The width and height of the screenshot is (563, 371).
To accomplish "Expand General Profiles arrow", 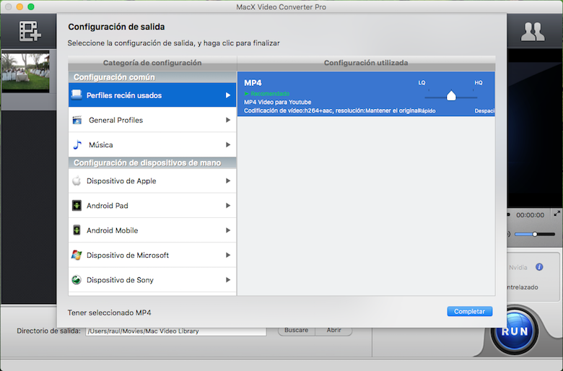I will tap(227, 120).
